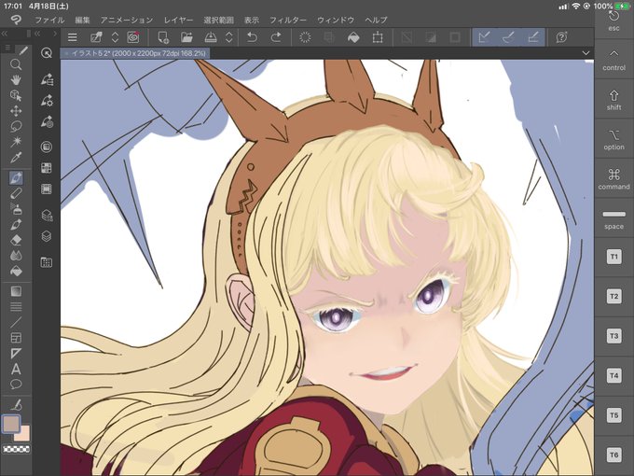The width and height of the screenshot is (634, 476).
Task: Click the Open file folder icon
Action: 186,37
